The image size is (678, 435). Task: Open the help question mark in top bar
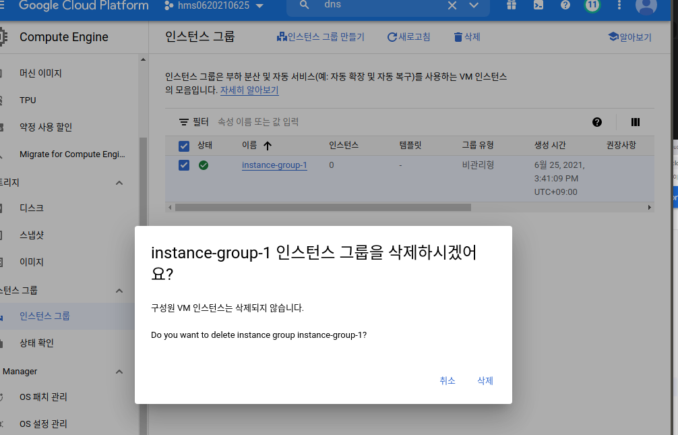565,5
